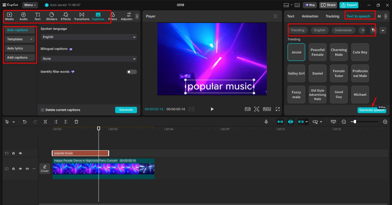
Task: Click the Delete icon in the timeline toolbar
Action: [x=76, y=122]
